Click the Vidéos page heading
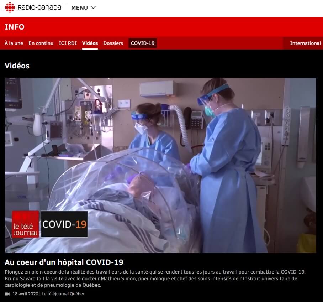The height and width of the screenshot is (302, 323). (x=17, y=66)
